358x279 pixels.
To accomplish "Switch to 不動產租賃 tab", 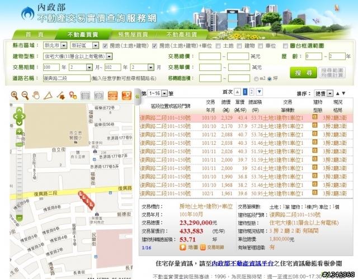I will pos(182,35).
